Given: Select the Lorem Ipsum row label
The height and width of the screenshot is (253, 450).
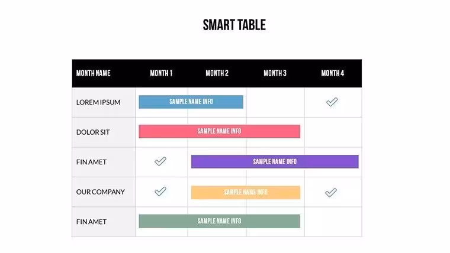Looking at the screenshot, I should click(x=98, y=102).
